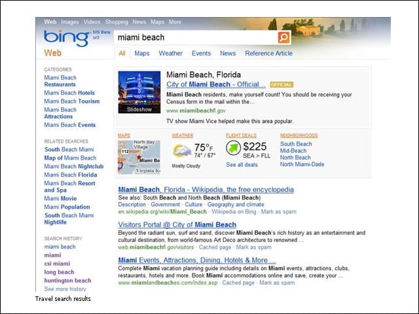
Task: Click the FLIGHT DEALS heading
Action: coord(241,135)
